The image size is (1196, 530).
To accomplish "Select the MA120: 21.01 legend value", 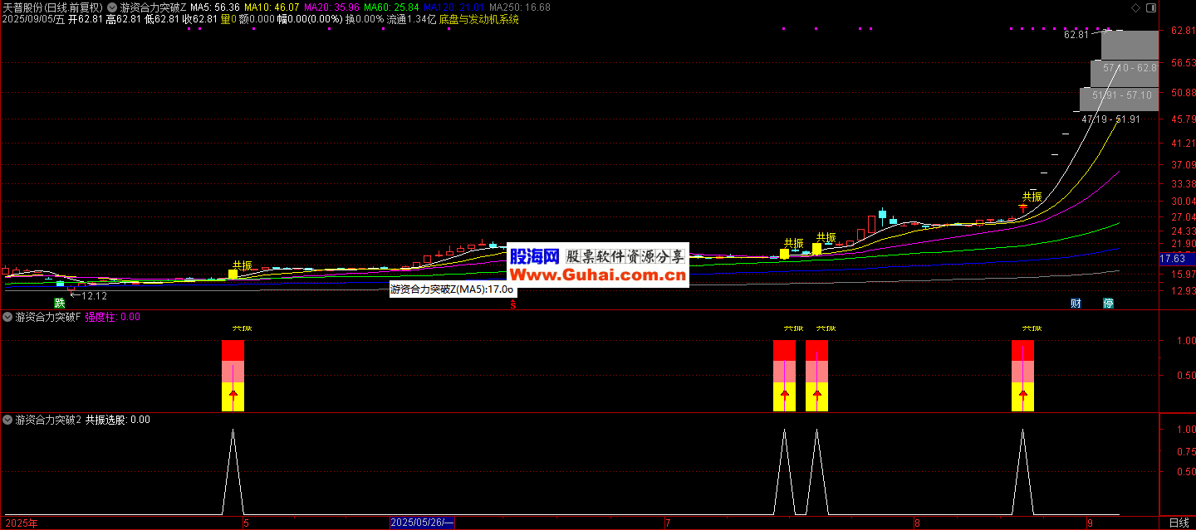I will (x=453, y=7).
